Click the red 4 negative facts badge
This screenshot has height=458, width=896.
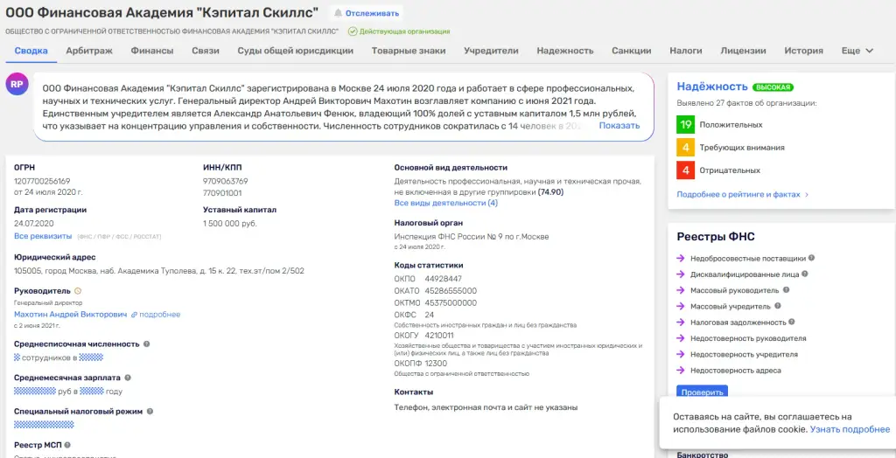pyautogui.click(x=686, y=170)
